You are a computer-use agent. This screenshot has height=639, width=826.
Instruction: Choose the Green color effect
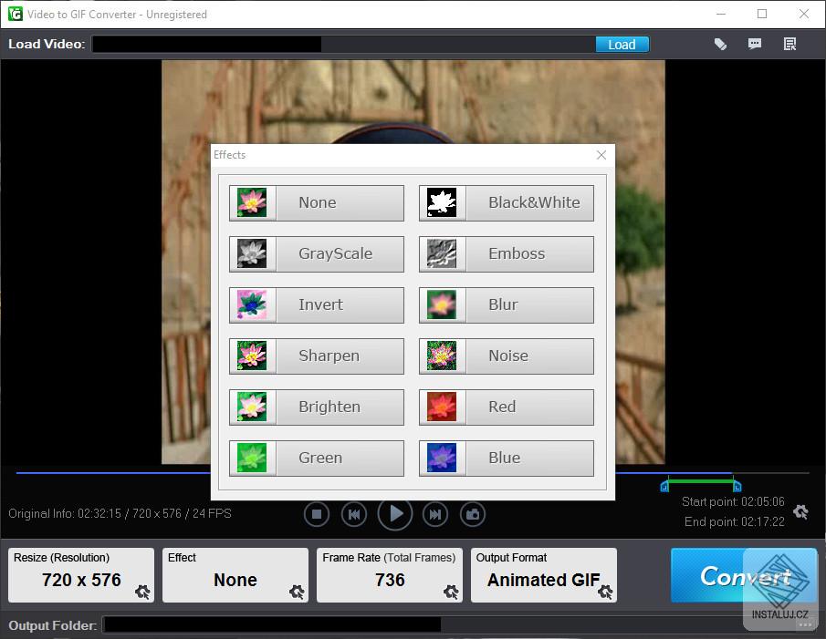[317, 458]
